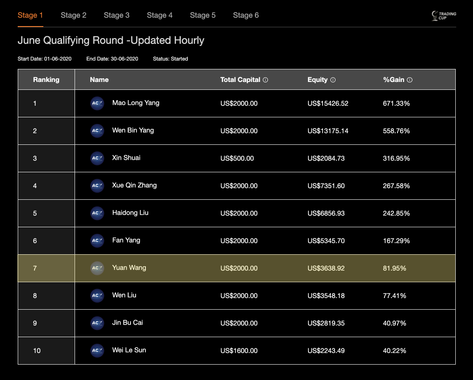The width and height of the screenshot is (473, 380).
Task: Click Haidong Liu's avatar icon
Action: pos(97,213)
